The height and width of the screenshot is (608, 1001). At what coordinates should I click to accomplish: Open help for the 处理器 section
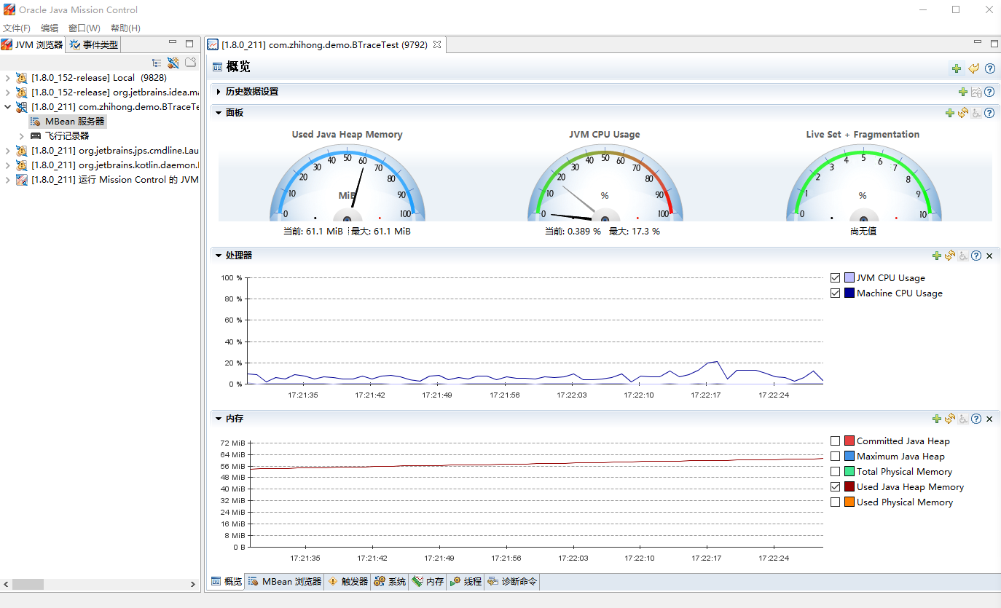pos(976,256)
